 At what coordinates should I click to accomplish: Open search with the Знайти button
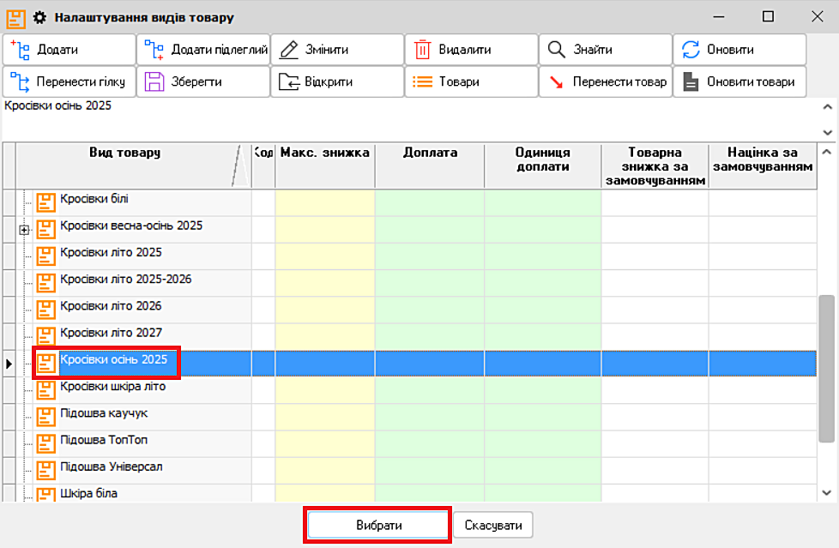coord(605,50)
